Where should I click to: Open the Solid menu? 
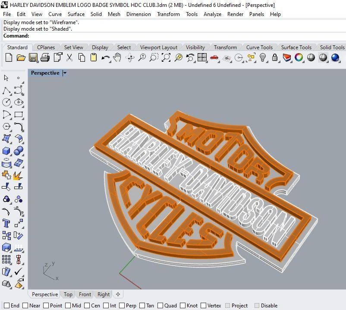point(96,14)
